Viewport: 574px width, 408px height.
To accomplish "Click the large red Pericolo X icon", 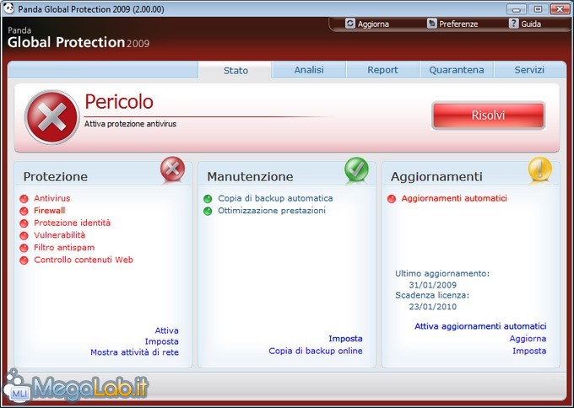I will [52, 117].
